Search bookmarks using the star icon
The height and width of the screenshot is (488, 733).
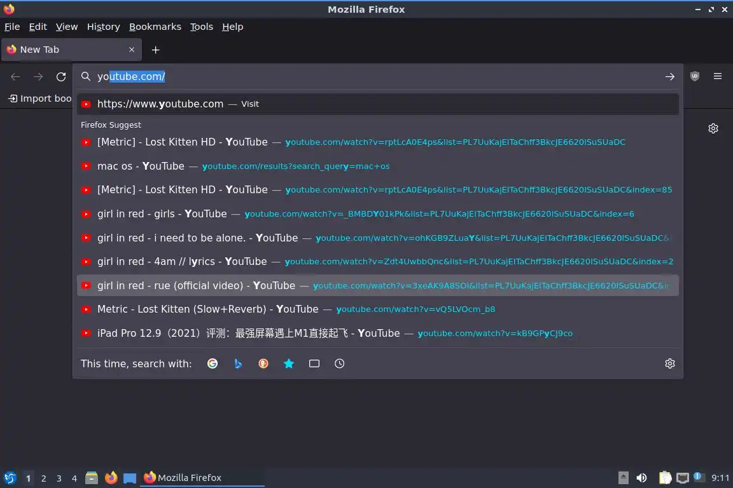tap(289, 363)
